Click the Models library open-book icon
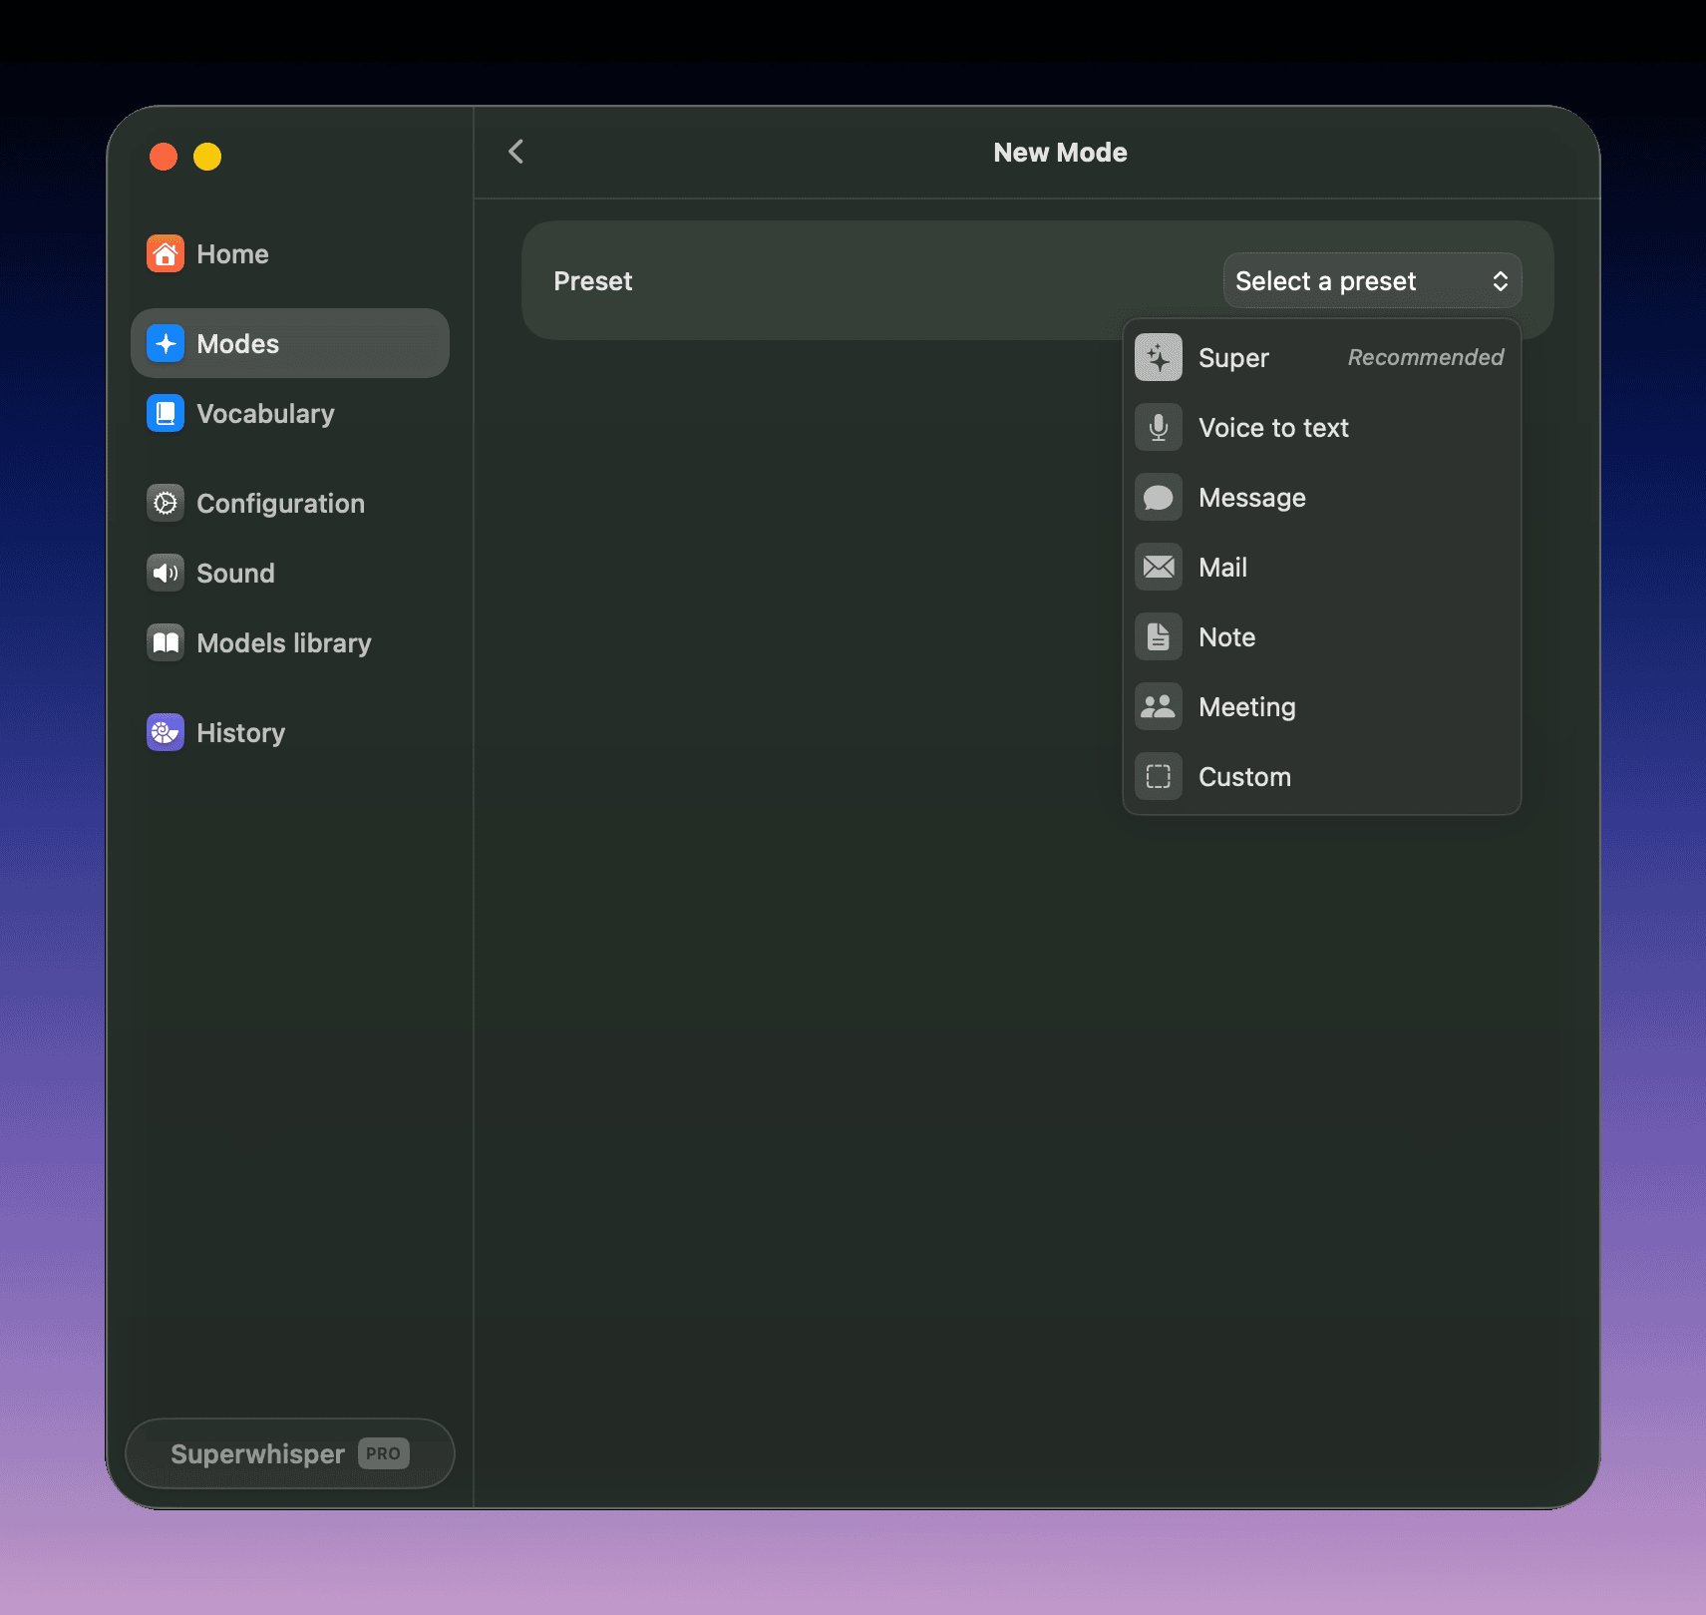1706x1615 pixels. point(166,642)
